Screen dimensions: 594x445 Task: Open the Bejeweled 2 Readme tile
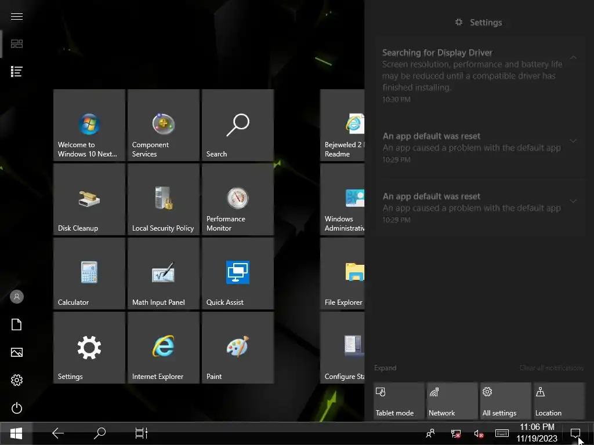(342, 125)
